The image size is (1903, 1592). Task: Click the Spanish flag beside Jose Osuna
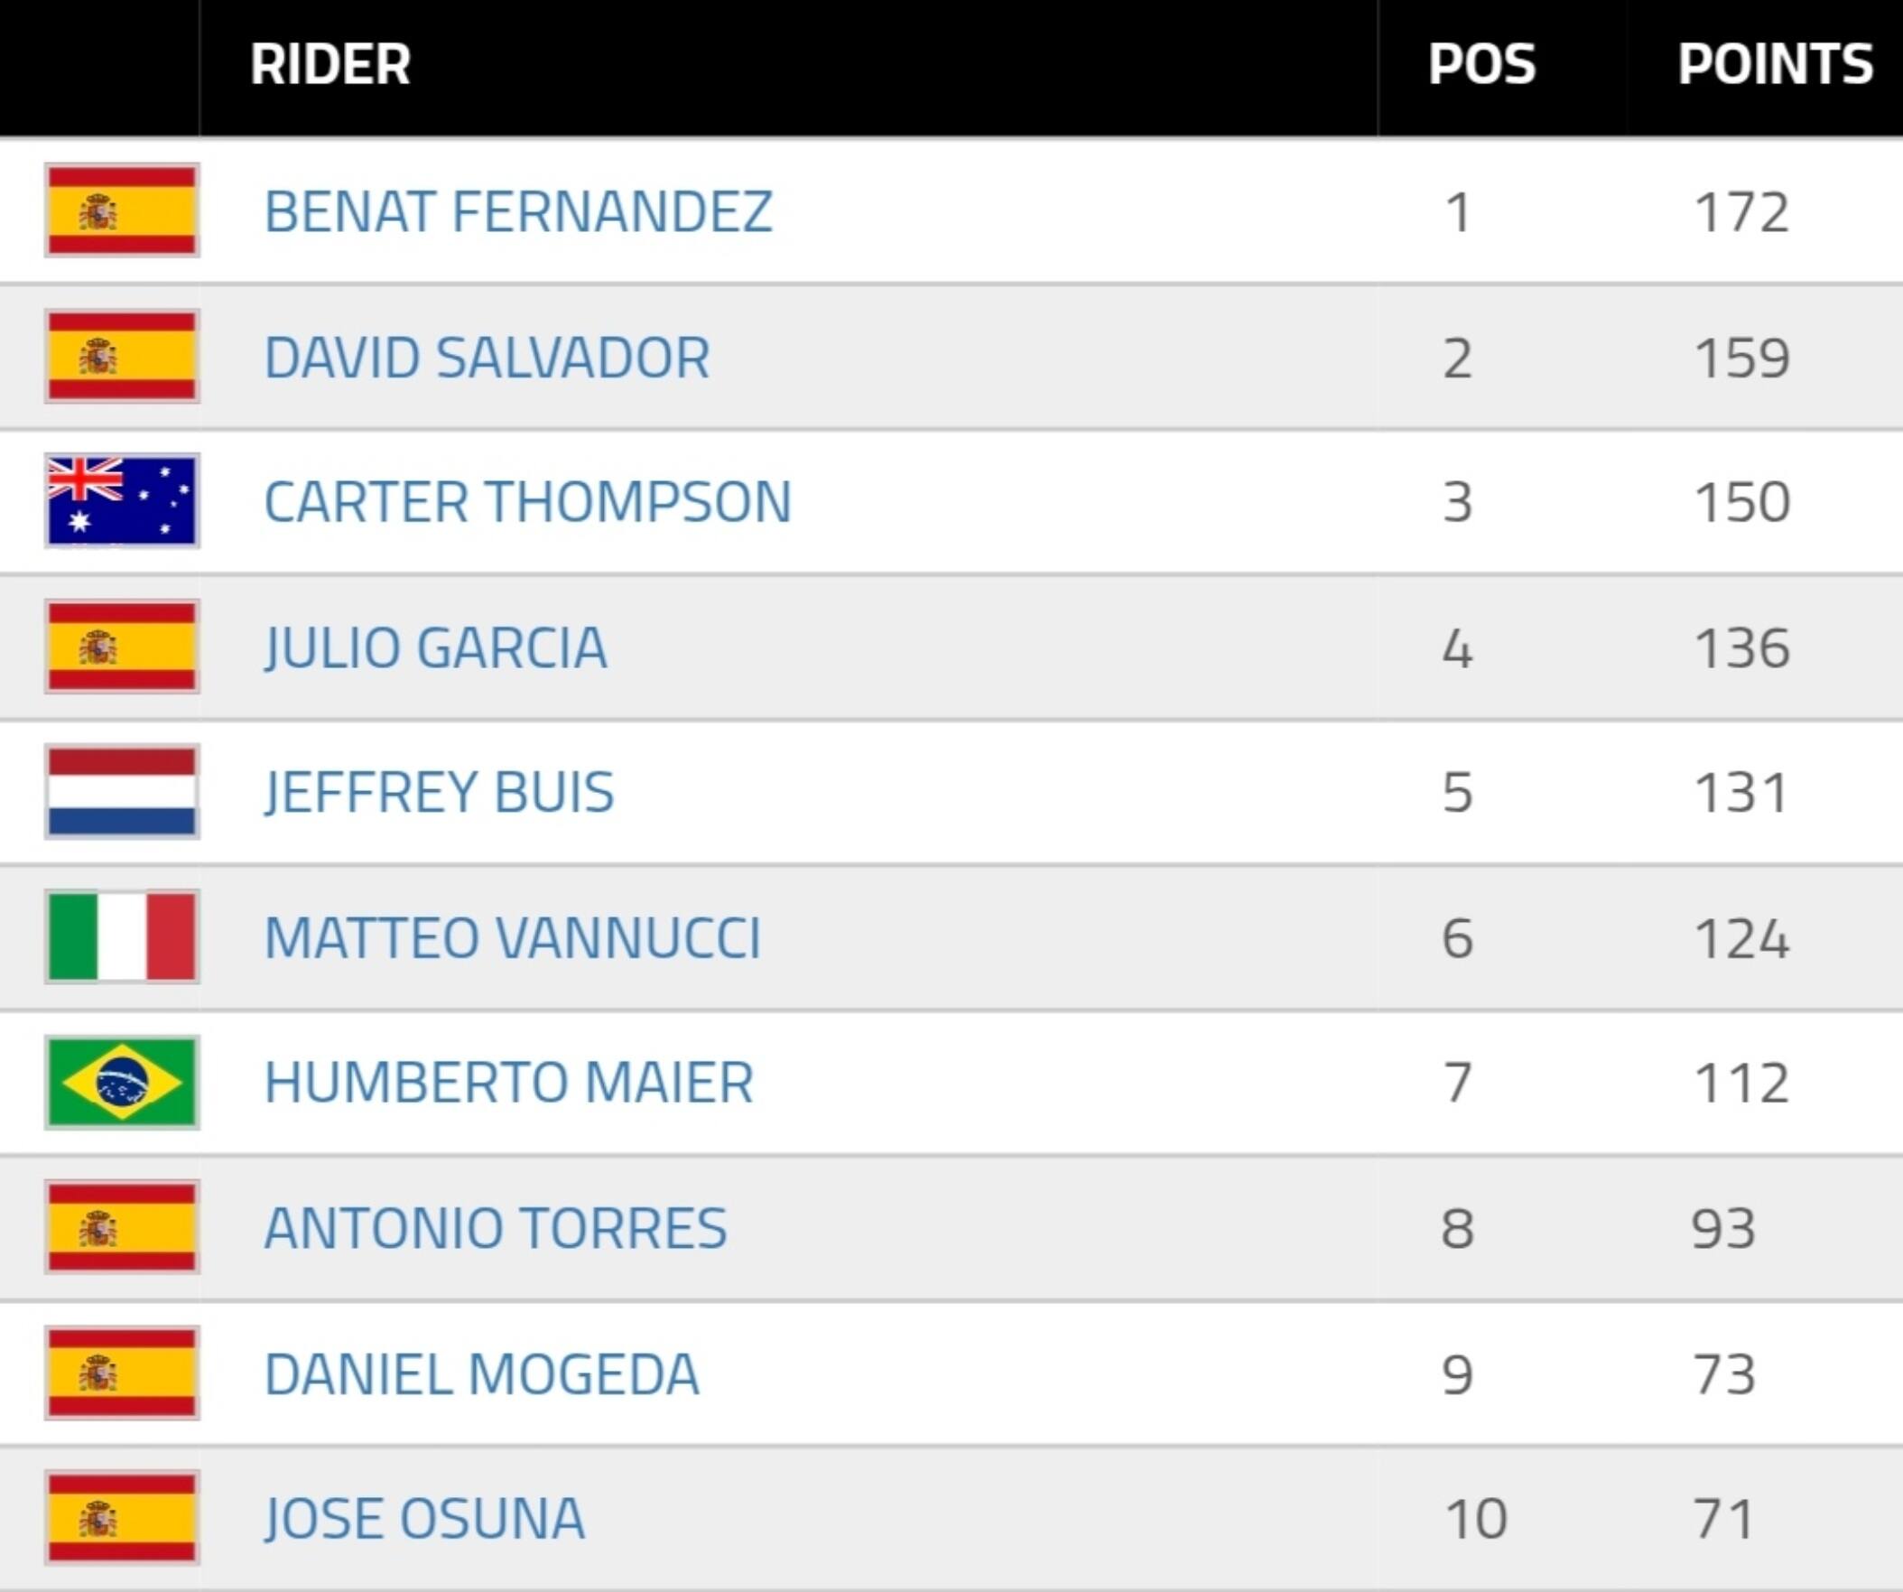click(123, 1516)
